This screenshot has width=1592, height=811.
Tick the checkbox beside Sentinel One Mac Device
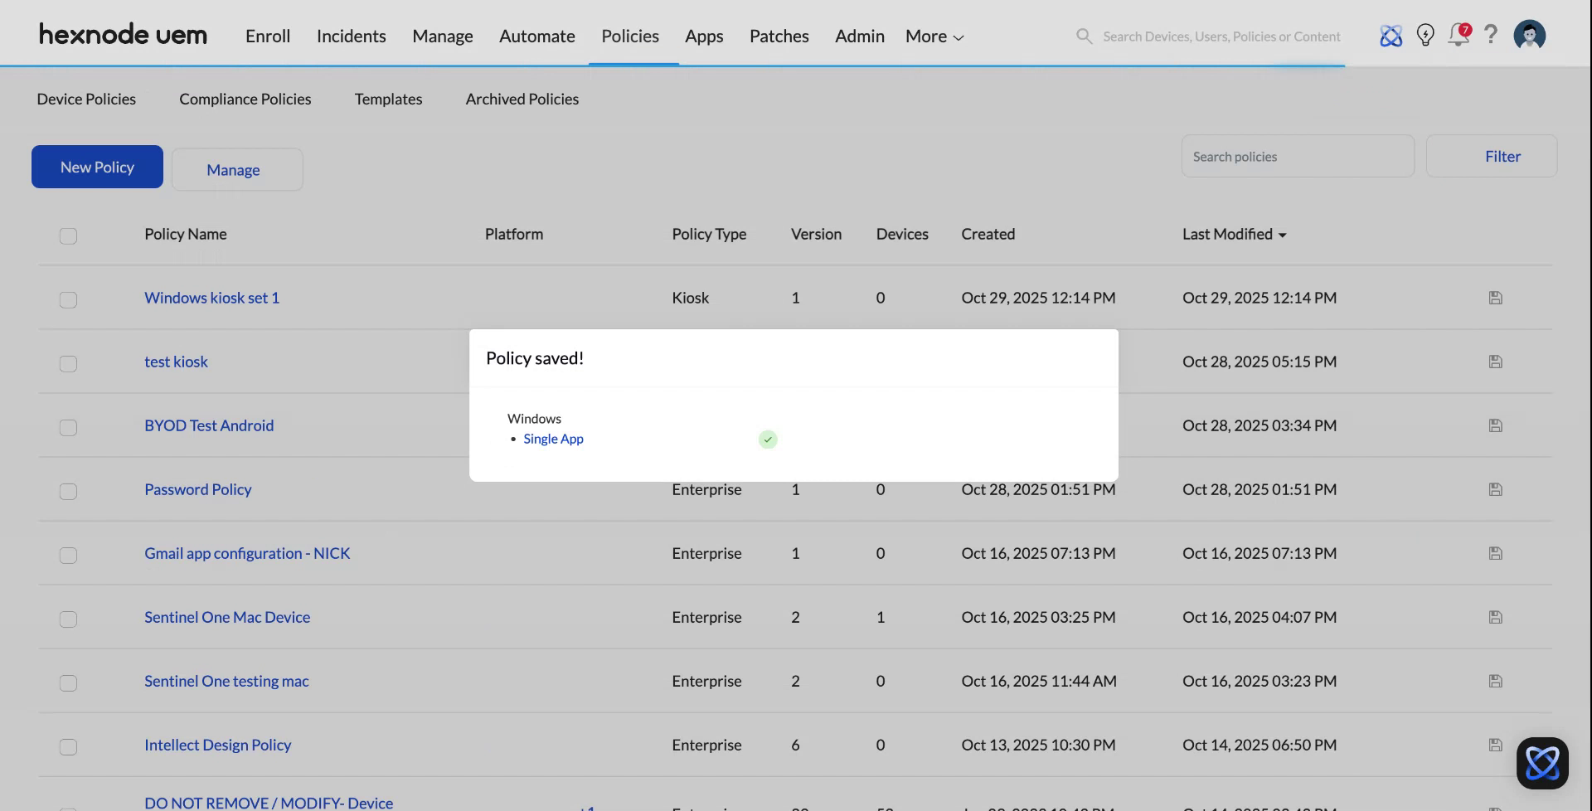click(68, 619)
